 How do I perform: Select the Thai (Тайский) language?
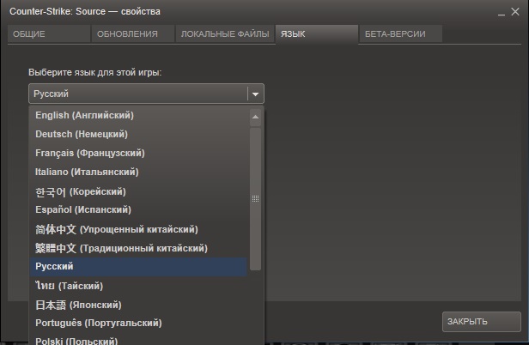(x=69, y=286)
